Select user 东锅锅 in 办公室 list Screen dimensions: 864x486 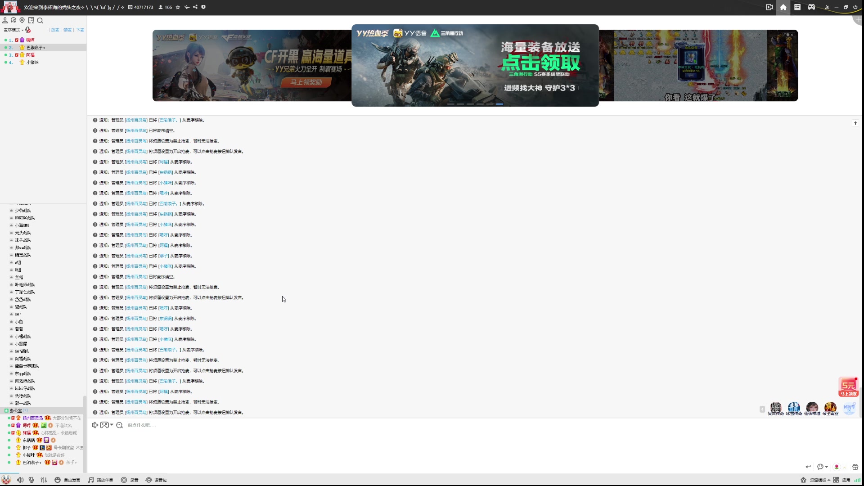[x=29, y=441]
